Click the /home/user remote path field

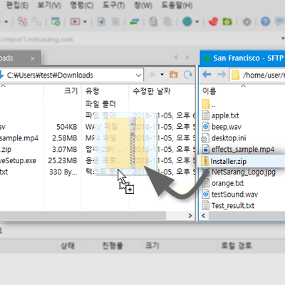(x=257, y=75)
